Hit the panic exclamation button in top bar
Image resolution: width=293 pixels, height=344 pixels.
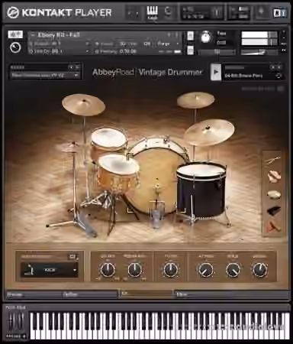coord(217,12)
